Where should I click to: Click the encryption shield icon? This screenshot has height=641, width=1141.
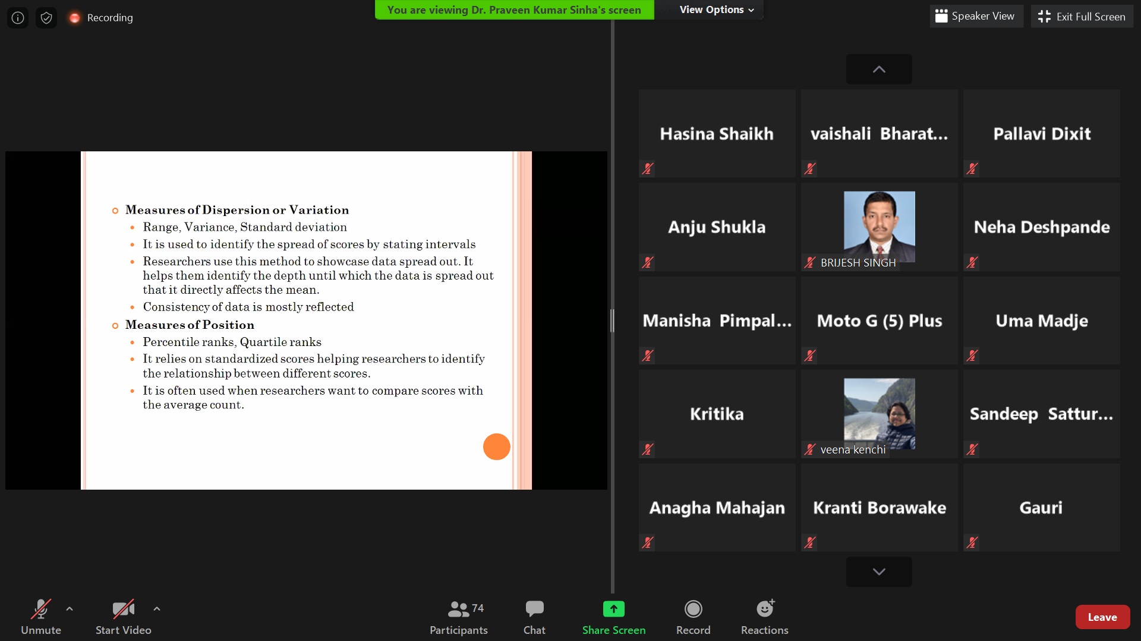click(x=46, y=18)
